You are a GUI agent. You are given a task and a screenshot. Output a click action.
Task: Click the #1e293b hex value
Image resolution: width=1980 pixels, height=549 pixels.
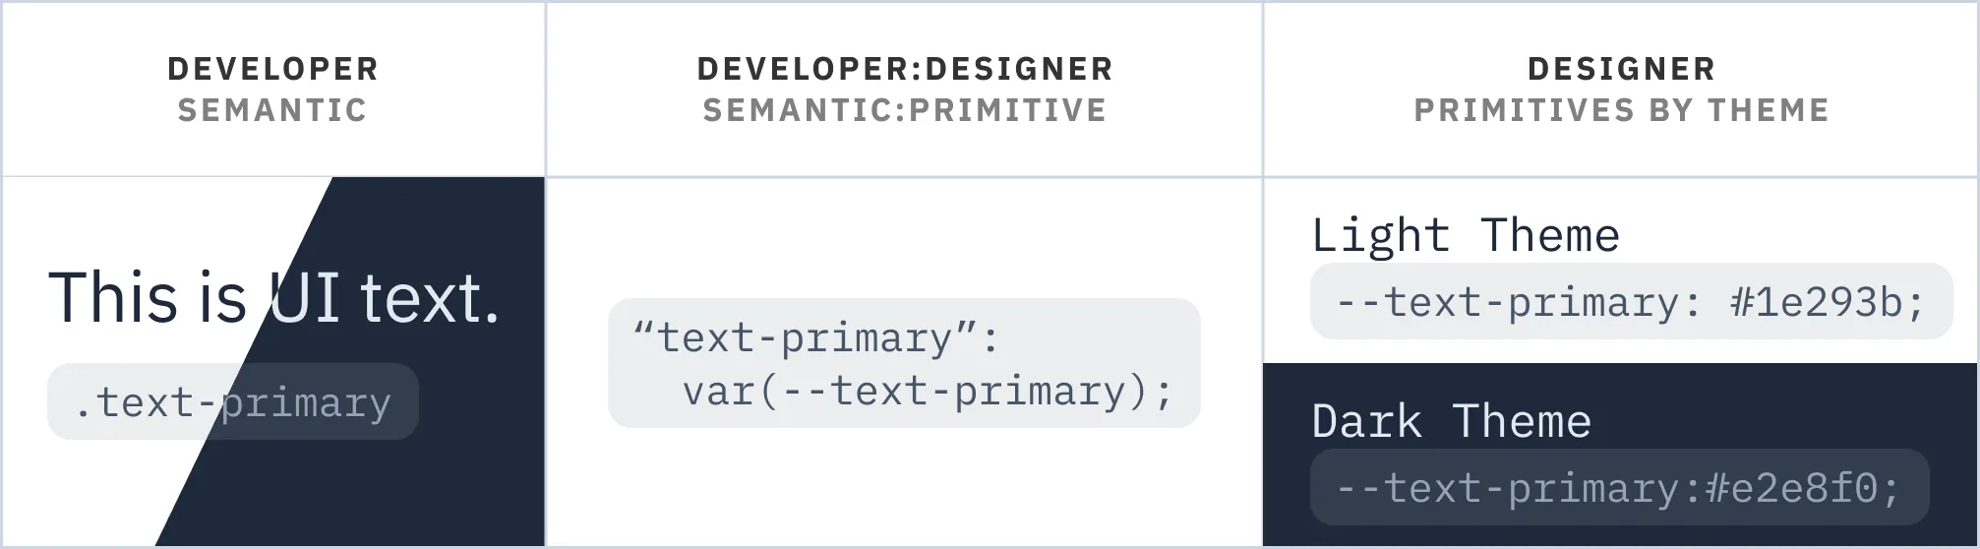point(1816,302)
